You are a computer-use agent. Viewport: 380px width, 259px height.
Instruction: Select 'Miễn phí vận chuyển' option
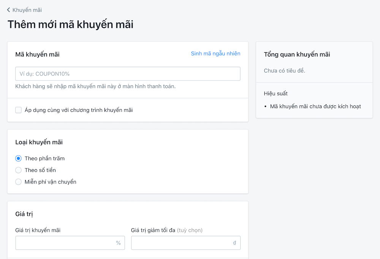coord(18,182)
